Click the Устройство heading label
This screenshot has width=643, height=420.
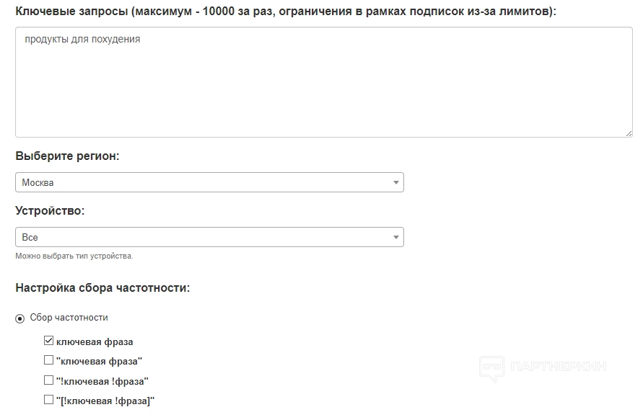tap(50, 211)
